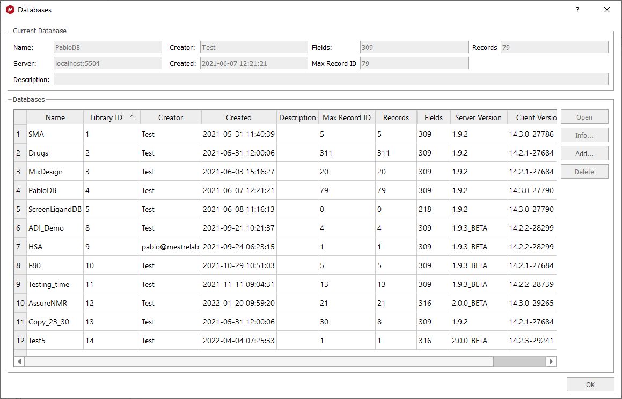Close the Databases dialog
This screenshot has height=399, width=622.
(x=607, y=10)
